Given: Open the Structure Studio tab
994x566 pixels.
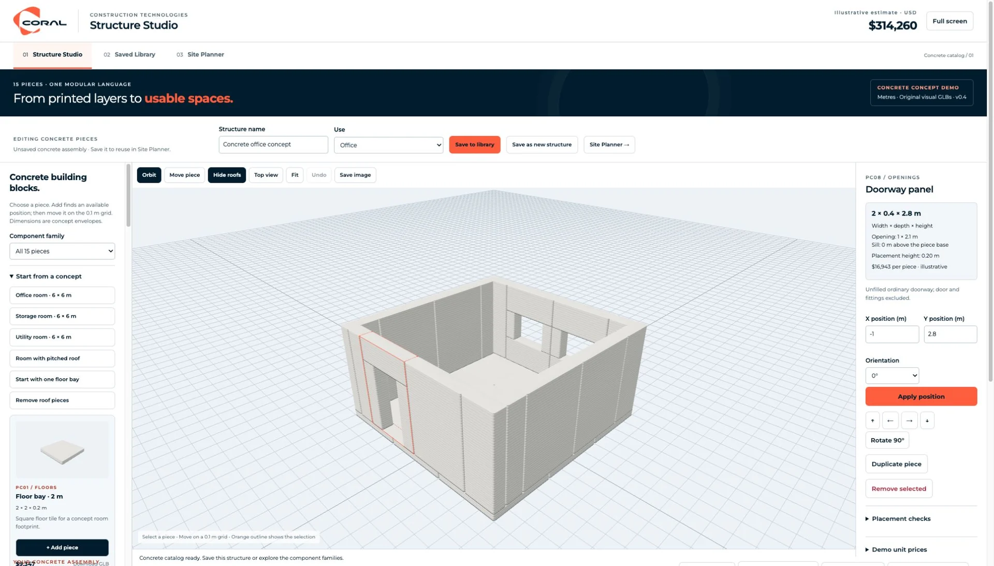Looking at the screenshot, I should pyautogui.click(x=52, y=54).
